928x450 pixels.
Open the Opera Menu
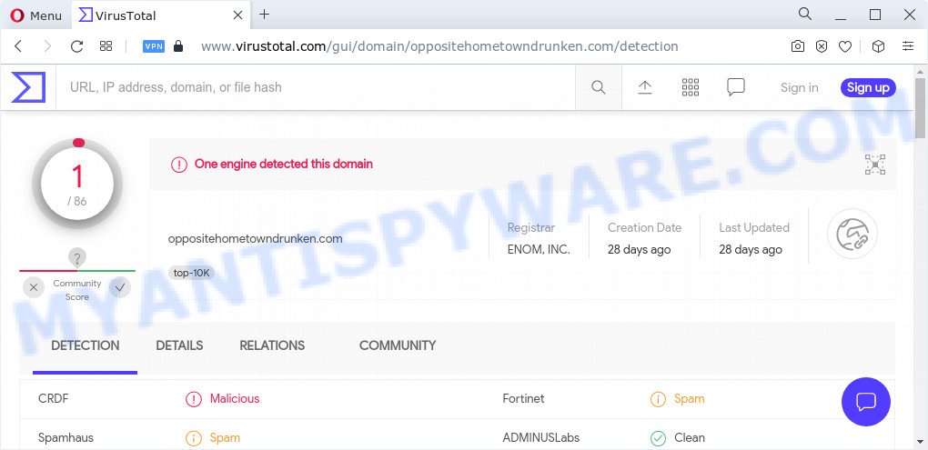click(36, 15)
